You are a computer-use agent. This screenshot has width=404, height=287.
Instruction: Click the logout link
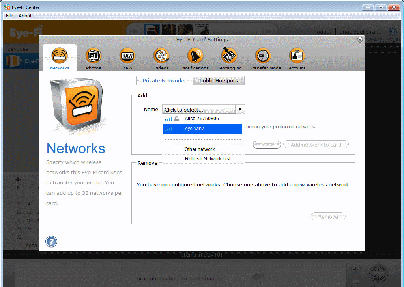[x=324, y=32]
